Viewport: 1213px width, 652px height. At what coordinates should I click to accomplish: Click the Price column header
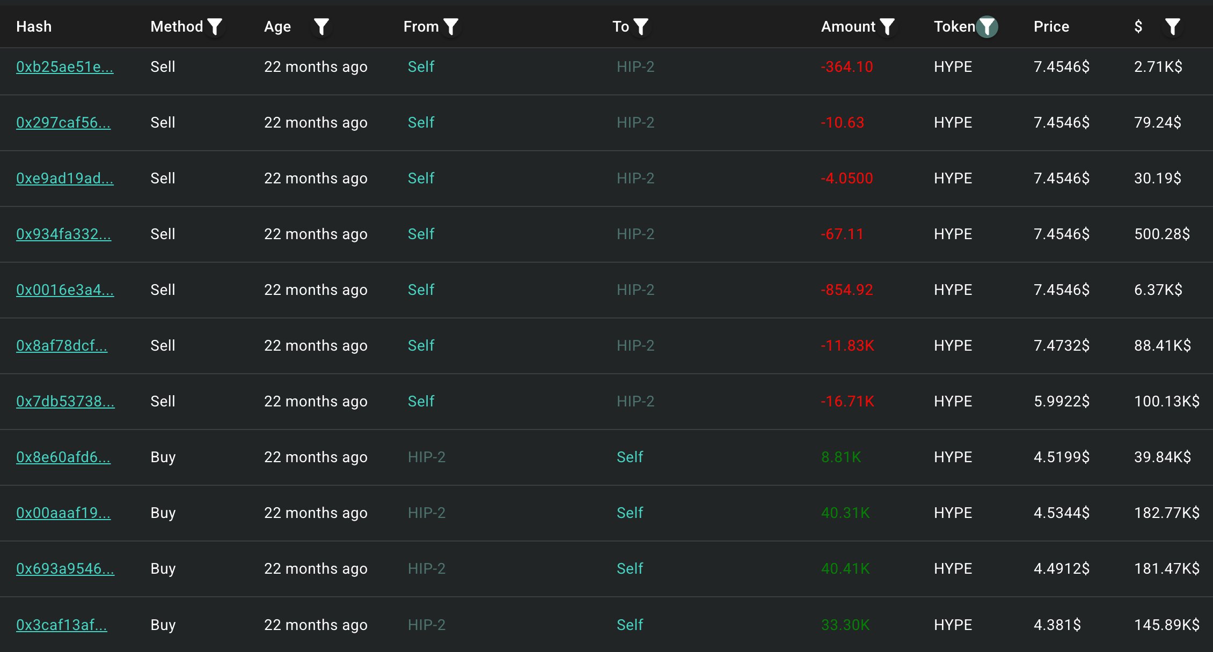click(x=1051, y=26)
